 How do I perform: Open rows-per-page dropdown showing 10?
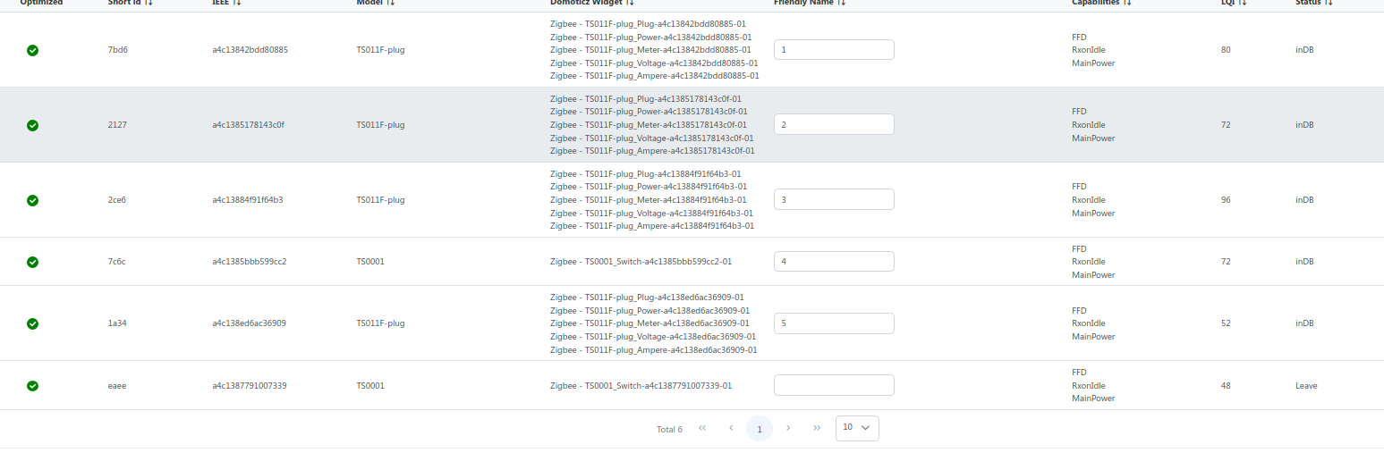[x=857, y=428]
